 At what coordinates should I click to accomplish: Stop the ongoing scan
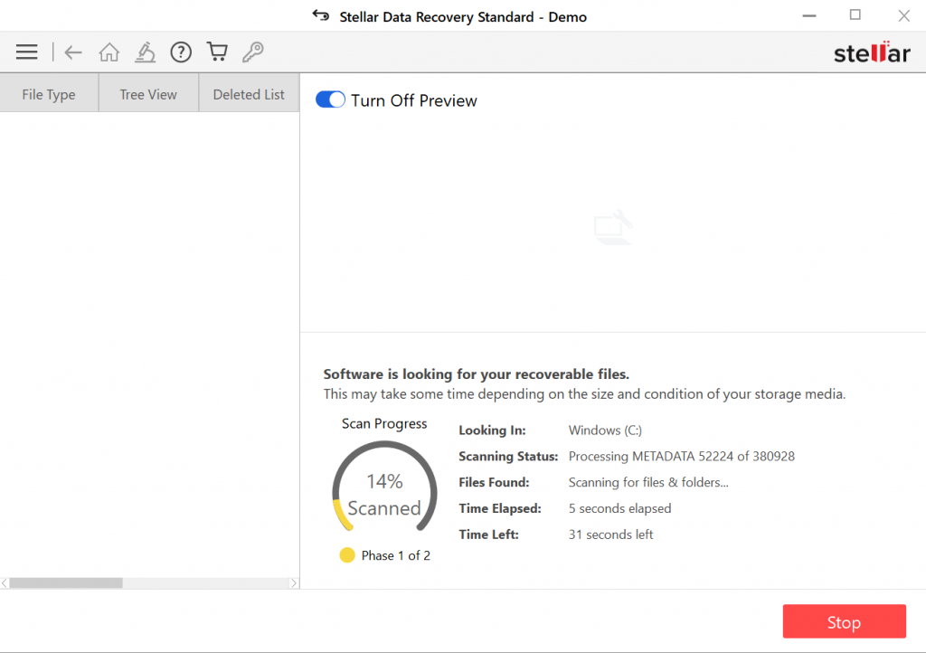[844, 621]
